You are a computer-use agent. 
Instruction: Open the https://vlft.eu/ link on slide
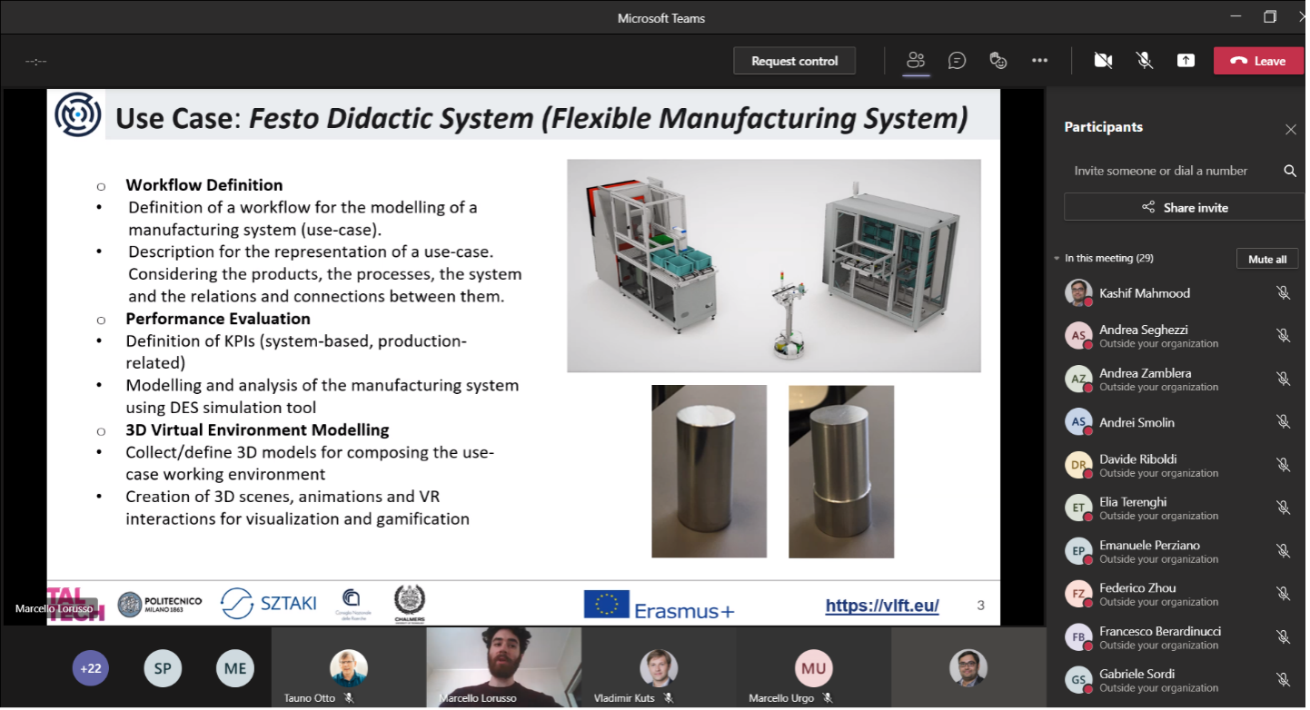[882, 606]
